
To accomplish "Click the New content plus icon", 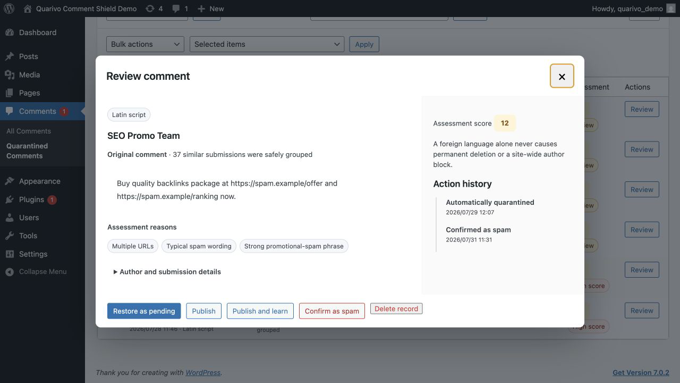I will tap(201, 9).
